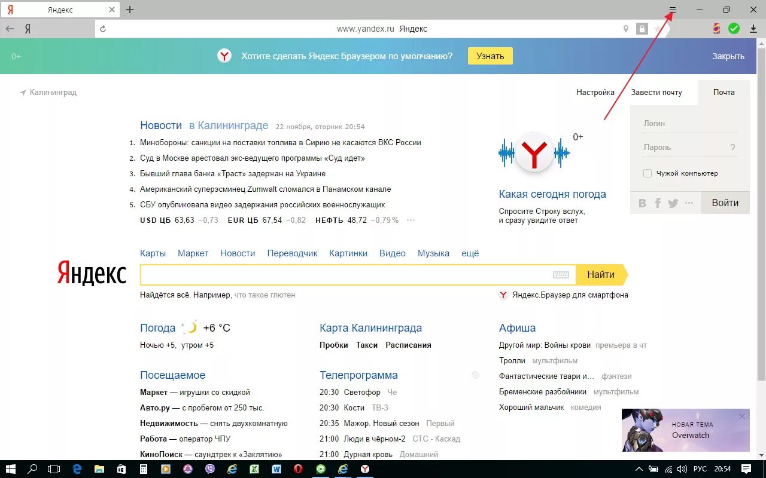Show more social login options dots
This screenshot has width=766, height=478.
(689, 203)
